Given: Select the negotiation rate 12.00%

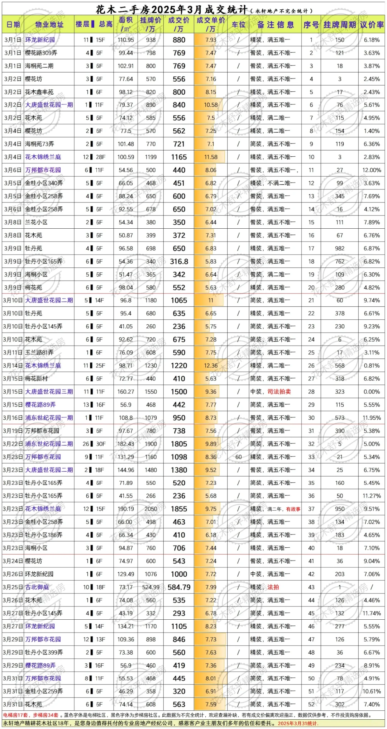Looking at the screenshot, I should pyautogui.click(x=372, y=170).
